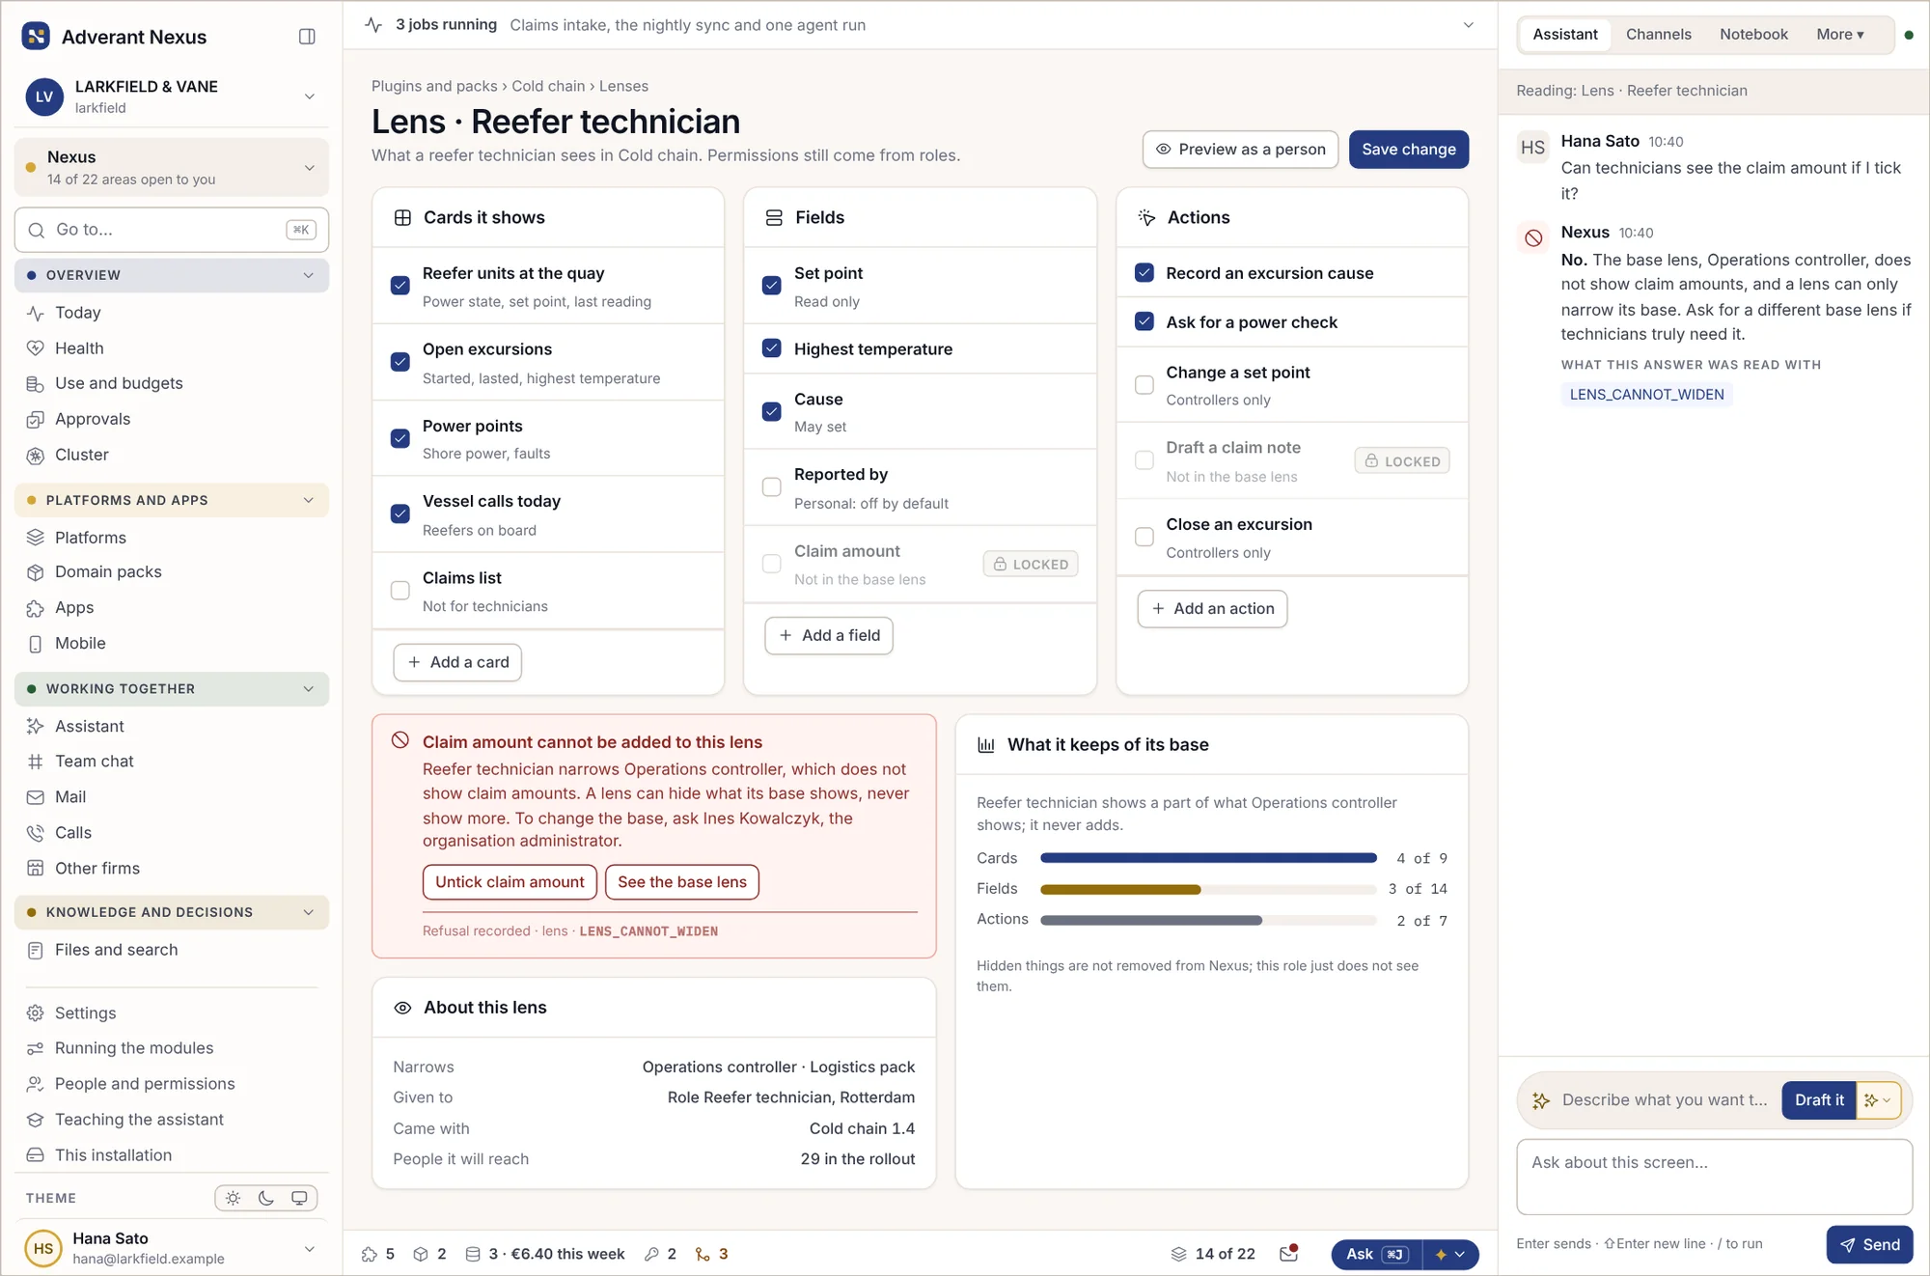
Task: Enable Close an excursion action
Action: tap(1144, 537)
